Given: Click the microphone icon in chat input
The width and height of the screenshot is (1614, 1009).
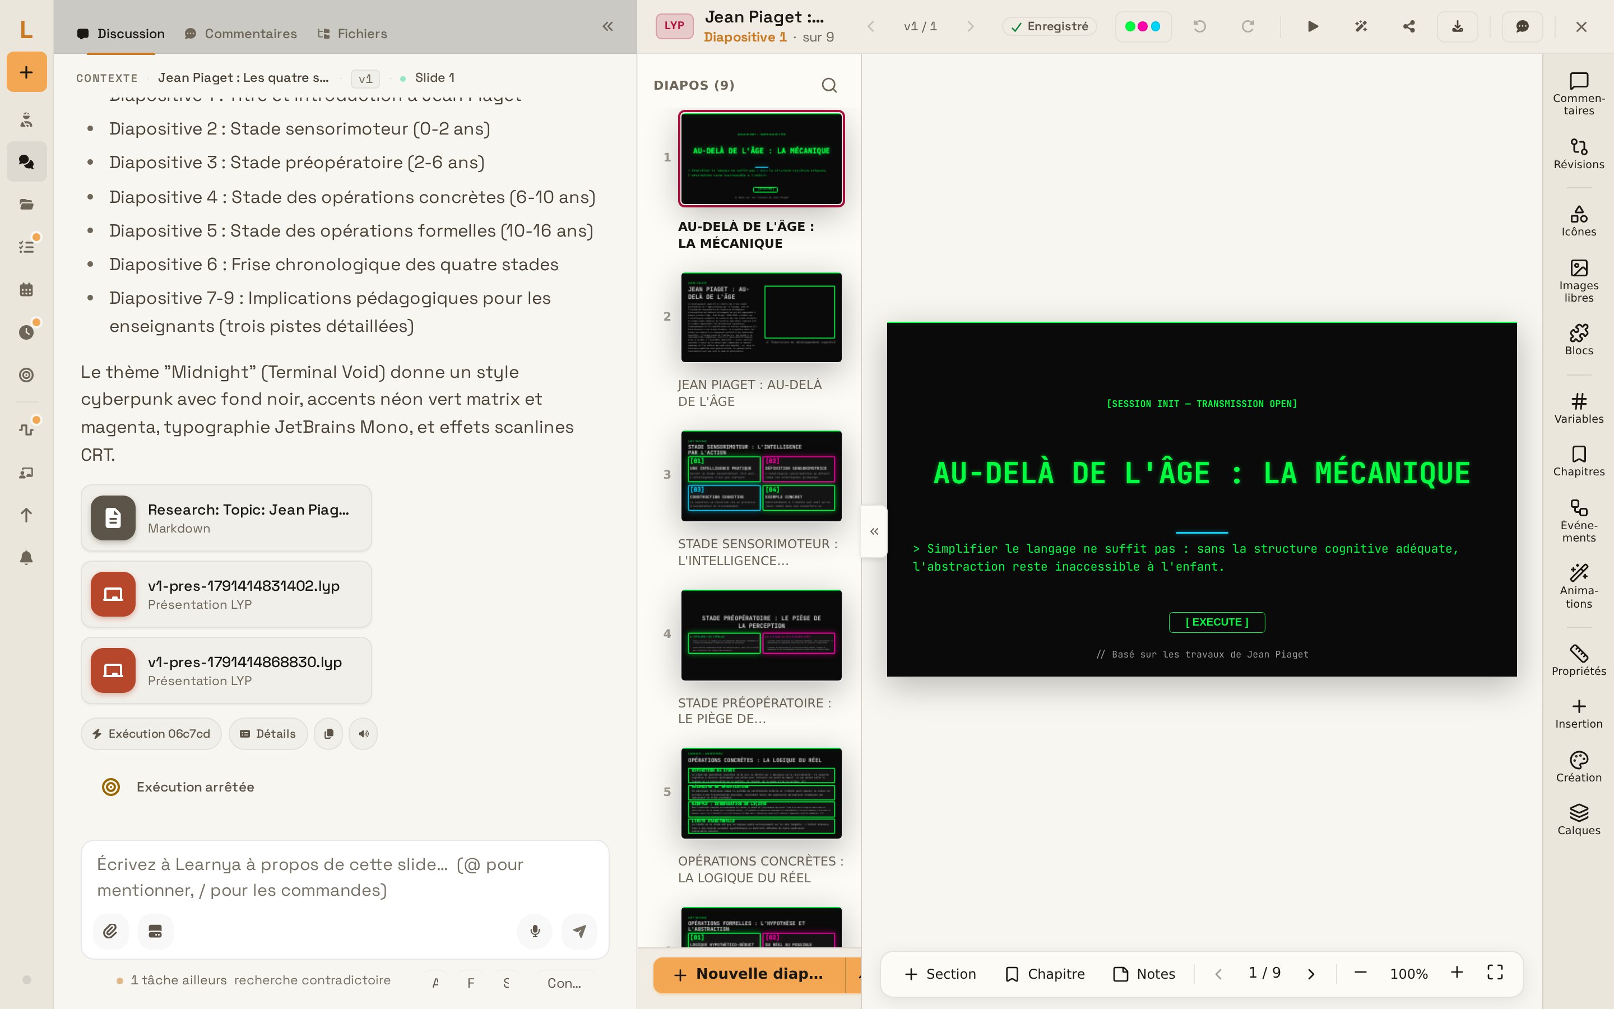Looking at the screenshot, I should pyautogui.click(x=535, y=931).
